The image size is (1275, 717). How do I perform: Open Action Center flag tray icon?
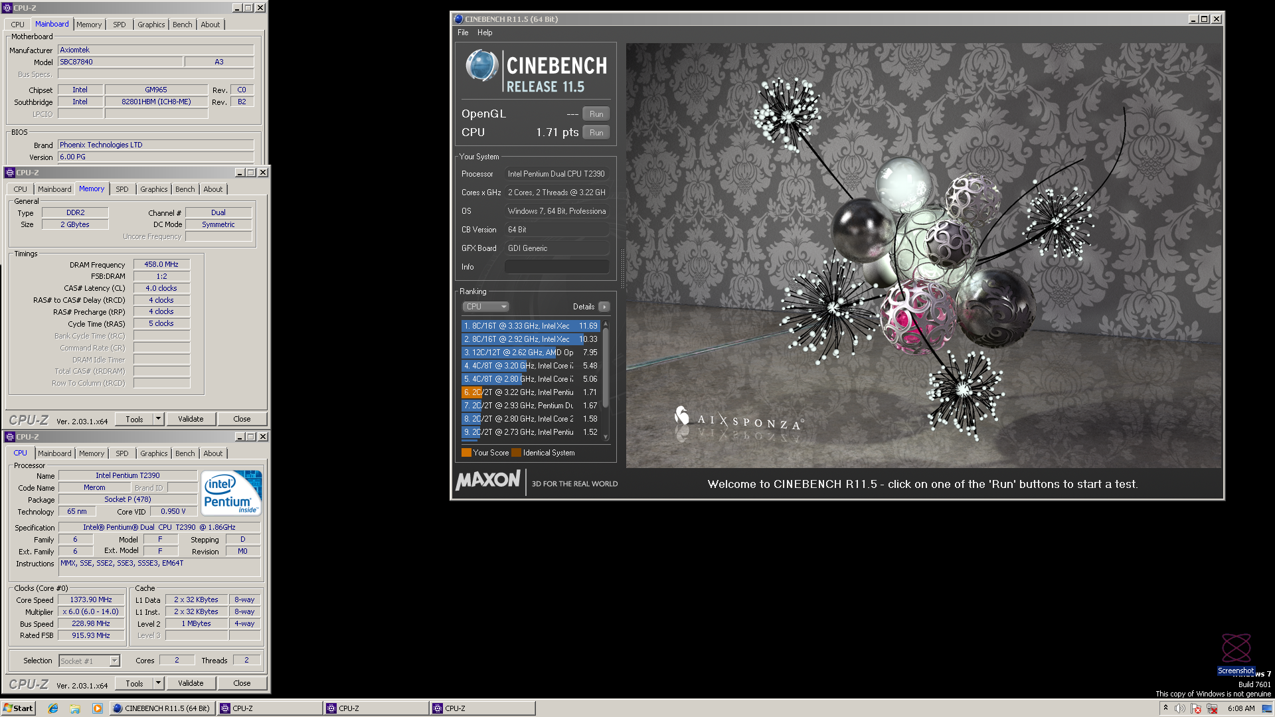tap(1196, 708)
